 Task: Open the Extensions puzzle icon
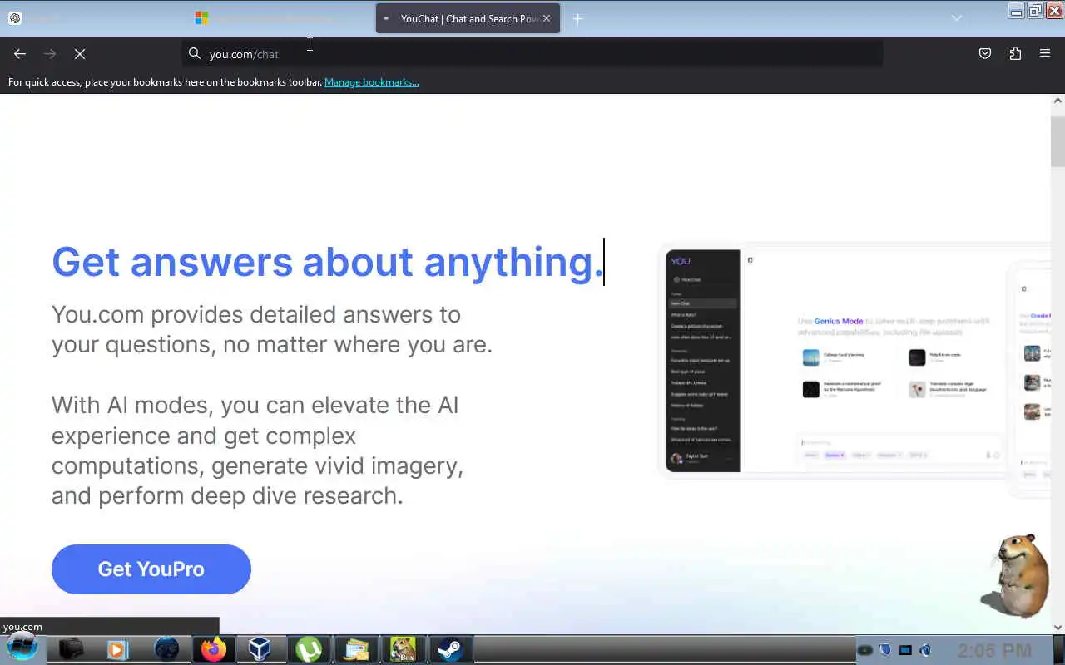[1015, 53]
